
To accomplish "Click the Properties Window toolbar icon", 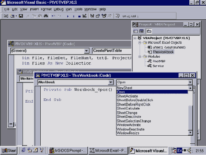I will click(98, 16).
